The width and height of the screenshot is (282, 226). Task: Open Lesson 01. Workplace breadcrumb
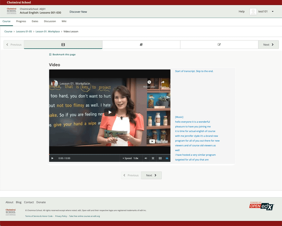pos(48,31)
